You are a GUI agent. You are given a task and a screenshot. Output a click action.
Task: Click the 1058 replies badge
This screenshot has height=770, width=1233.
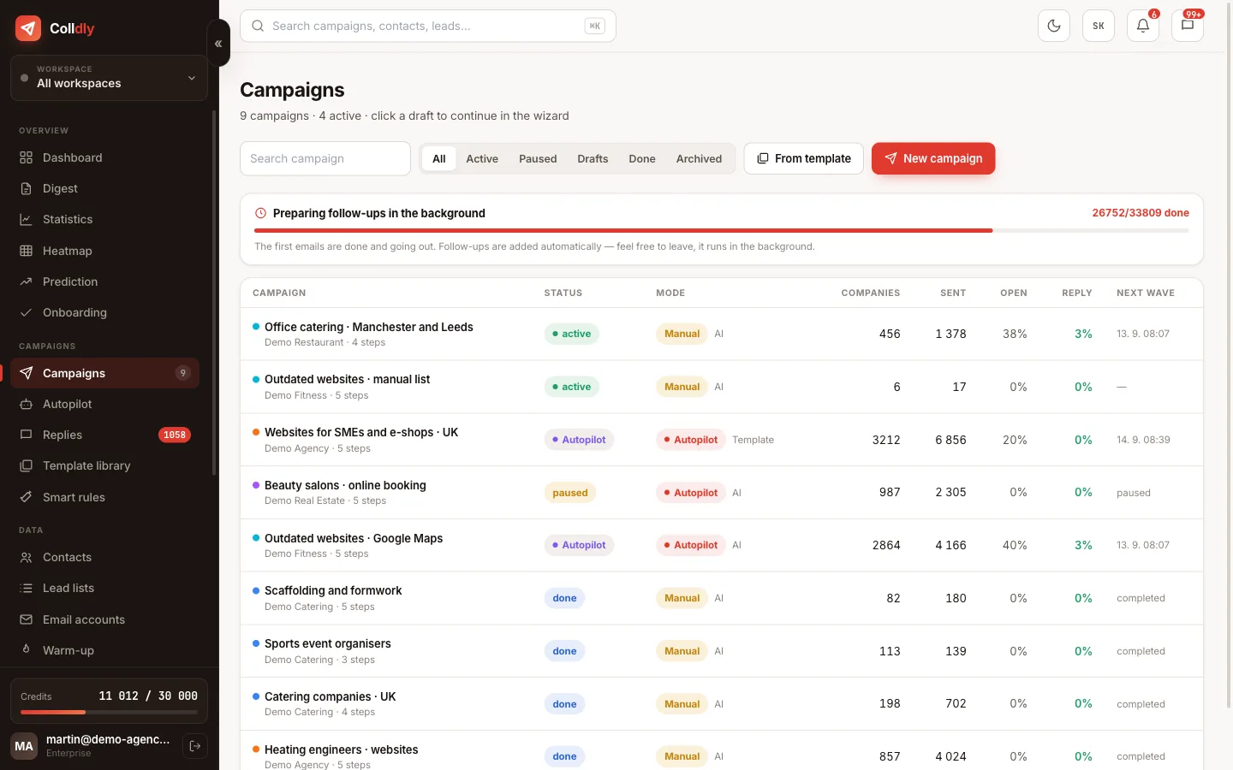(x=175, y=435)
